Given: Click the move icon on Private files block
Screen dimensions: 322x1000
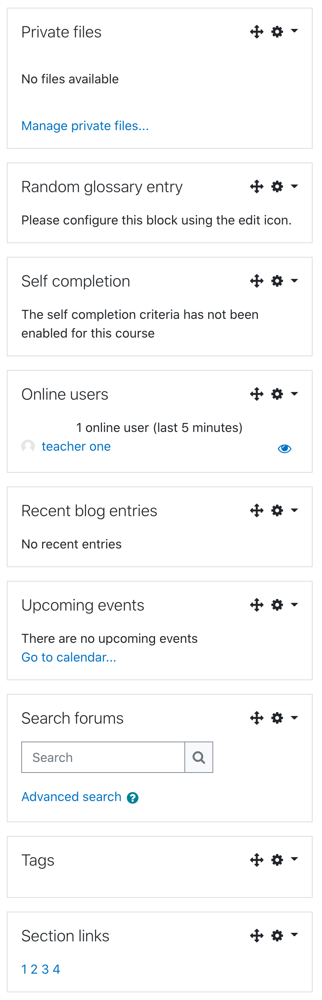Looking at the screenshot, I should point(257,32).
